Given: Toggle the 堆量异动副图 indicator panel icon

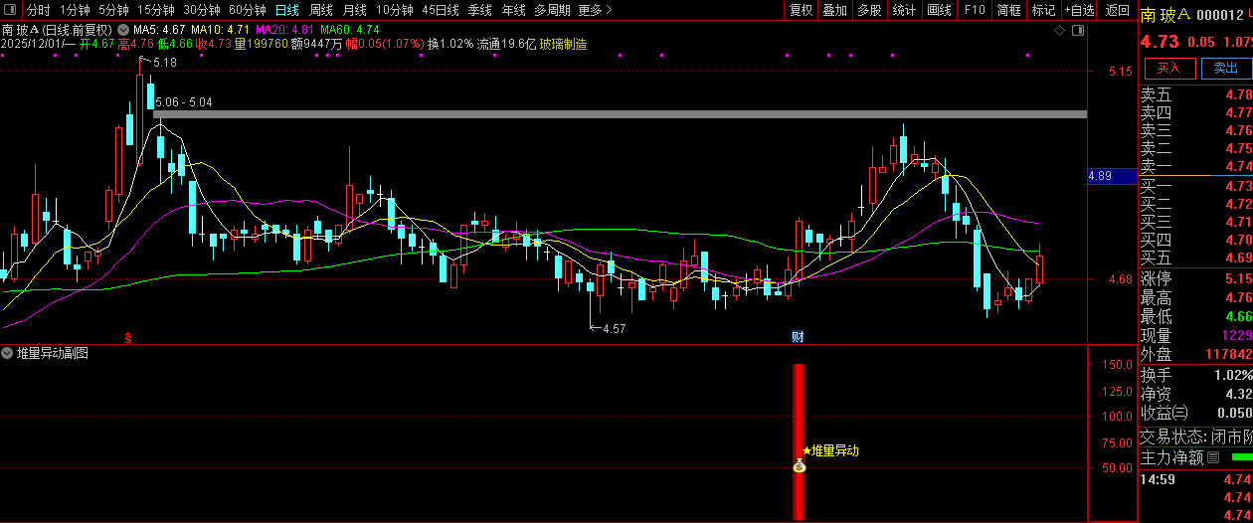Looking at the screenshot, I should pyautogui.click(x=7, y=353).
